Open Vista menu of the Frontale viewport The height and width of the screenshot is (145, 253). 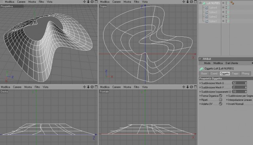145,87
